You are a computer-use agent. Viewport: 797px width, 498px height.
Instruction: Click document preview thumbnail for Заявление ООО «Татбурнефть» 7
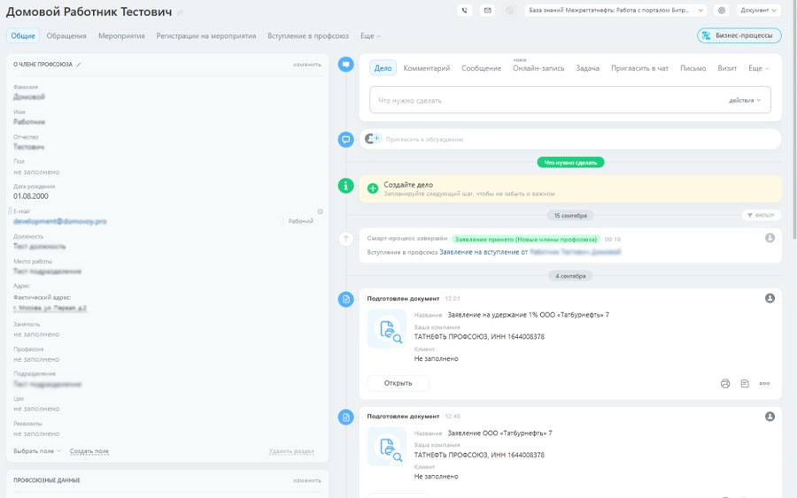point(387,448)
